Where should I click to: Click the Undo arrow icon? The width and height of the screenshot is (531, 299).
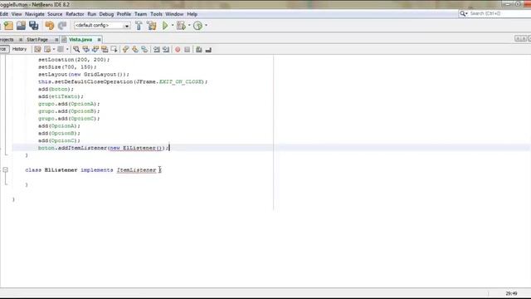click(x=50, y=26)
